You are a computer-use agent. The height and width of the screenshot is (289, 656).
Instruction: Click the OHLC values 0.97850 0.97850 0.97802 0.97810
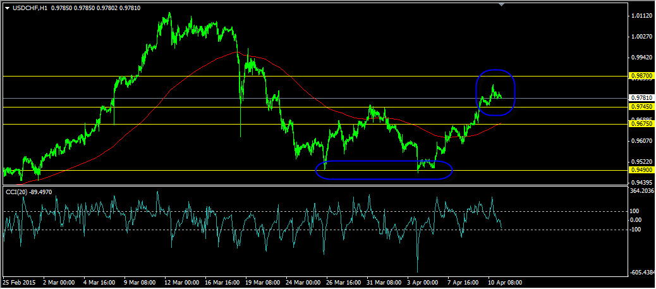(95, 8)
